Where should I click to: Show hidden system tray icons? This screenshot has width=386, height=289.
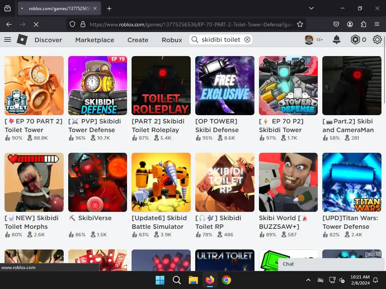(308, 280)
